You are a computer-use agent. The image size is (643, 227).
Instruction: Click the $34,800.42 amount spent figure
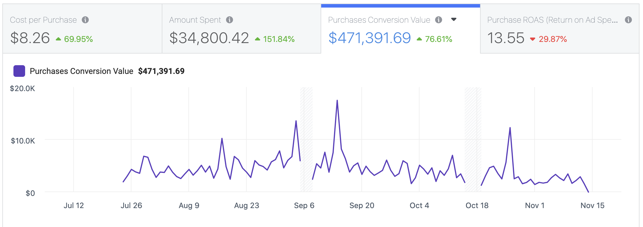pyautogui.click(x=209, y=38)
